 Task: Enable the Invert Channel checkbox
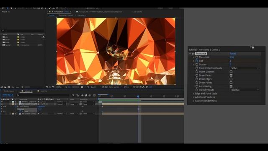point(231,72)
